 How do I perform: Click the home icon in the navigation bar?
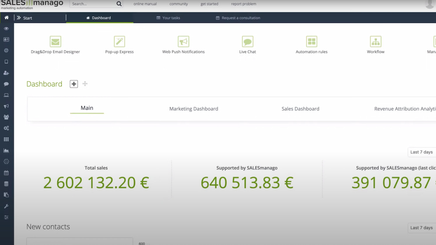click(6, 17)
